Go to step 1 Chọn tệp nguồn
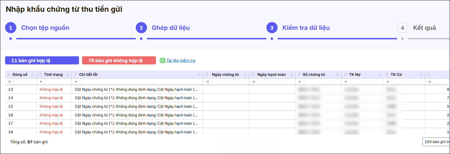Screen dimensions: 450x154 click(x=45, y=28)
